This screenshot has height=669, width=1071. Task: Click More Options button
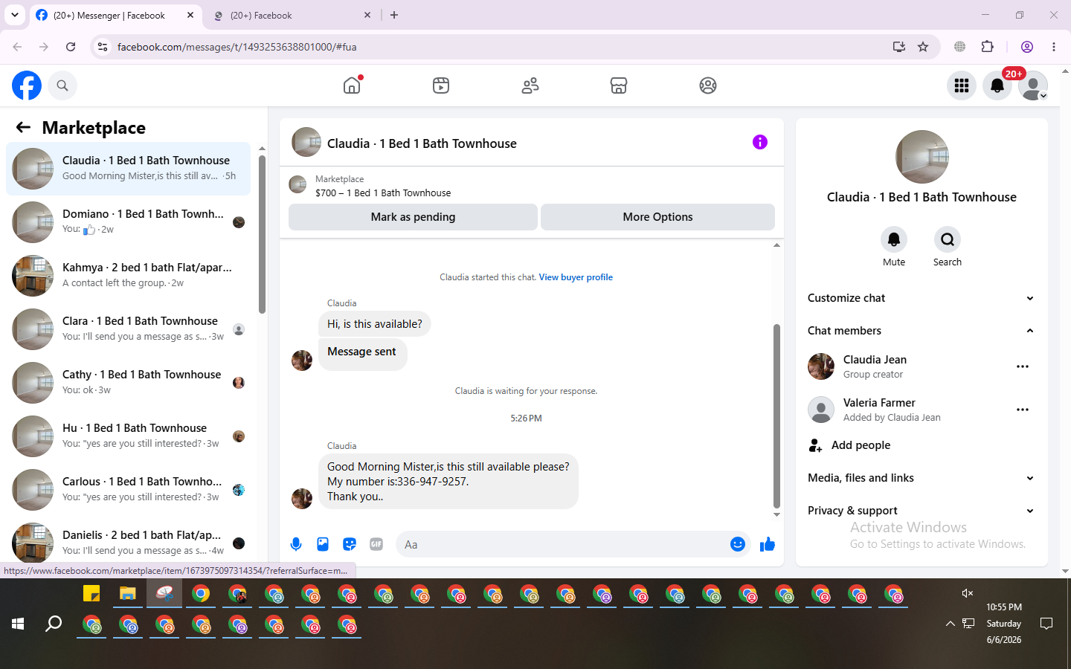[657, 217]
